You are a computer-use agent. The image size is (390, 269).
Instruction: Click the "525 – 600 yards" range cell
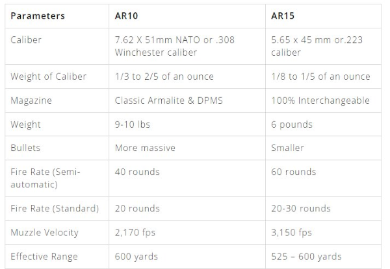(305, 257)
